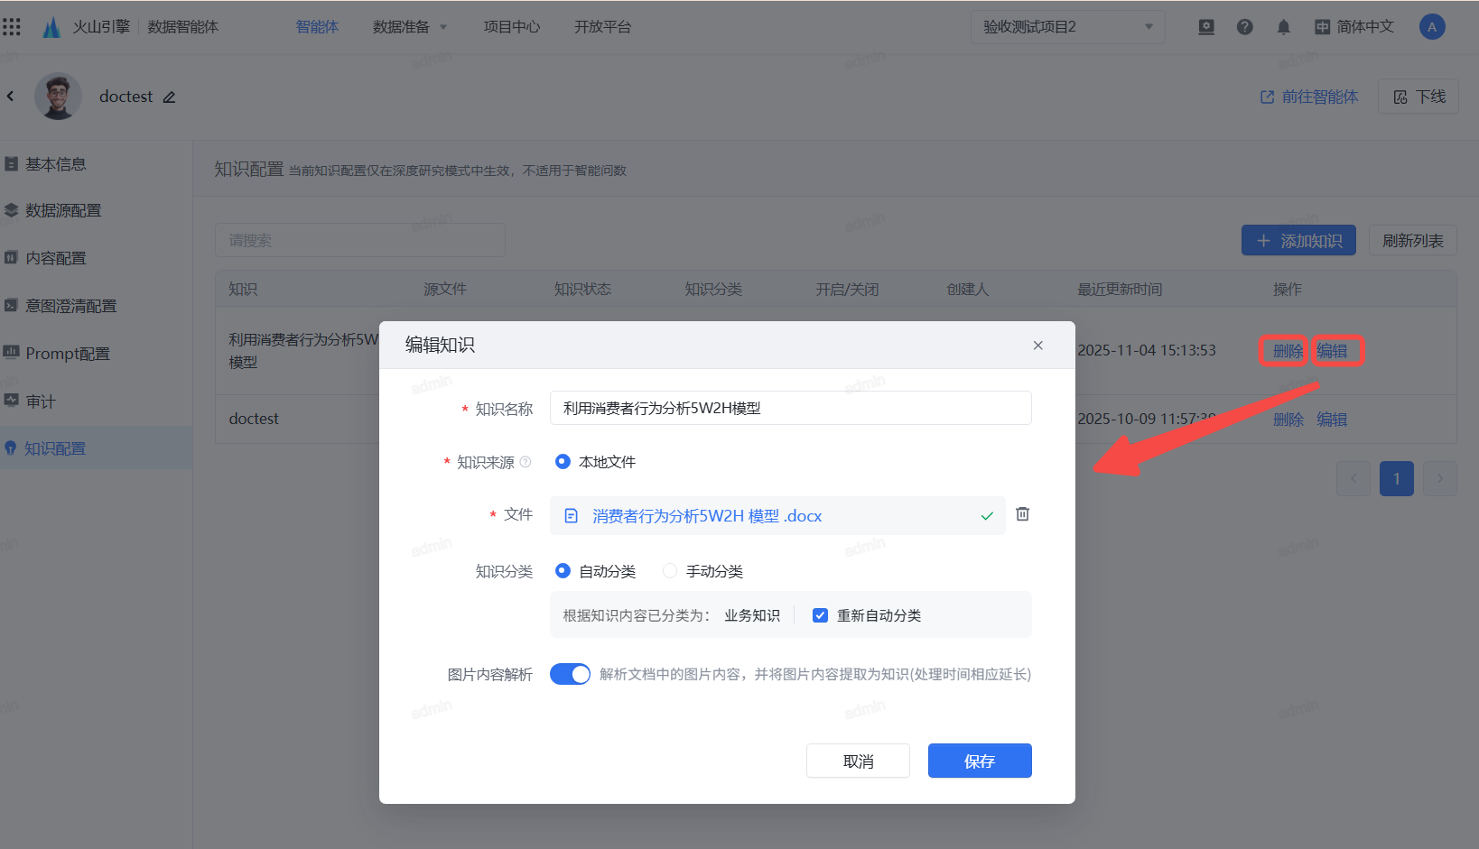Open the 消费者行为分析5W2H 模型 .docx file link
The image size is (1479, 849).
pyautogui.click(x=707, y=516)
